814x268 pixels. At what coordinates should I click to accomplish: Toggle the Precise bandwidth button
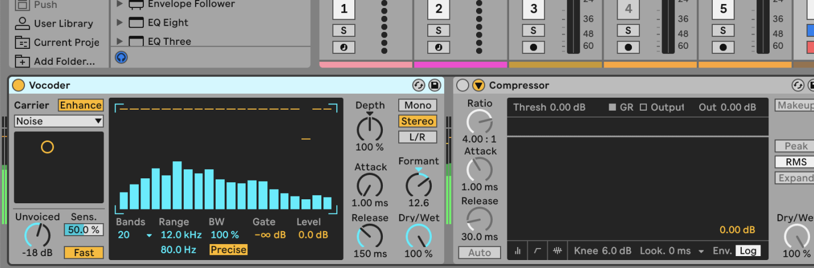pyautogui.click(x=228, y=249)
